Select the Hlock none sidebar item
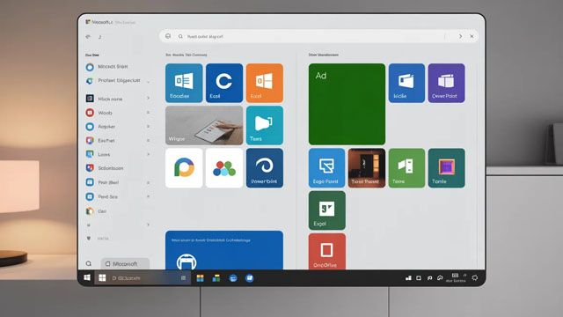Image resolution: width=563 pixels, height=317 pixels. coord(104,99)
